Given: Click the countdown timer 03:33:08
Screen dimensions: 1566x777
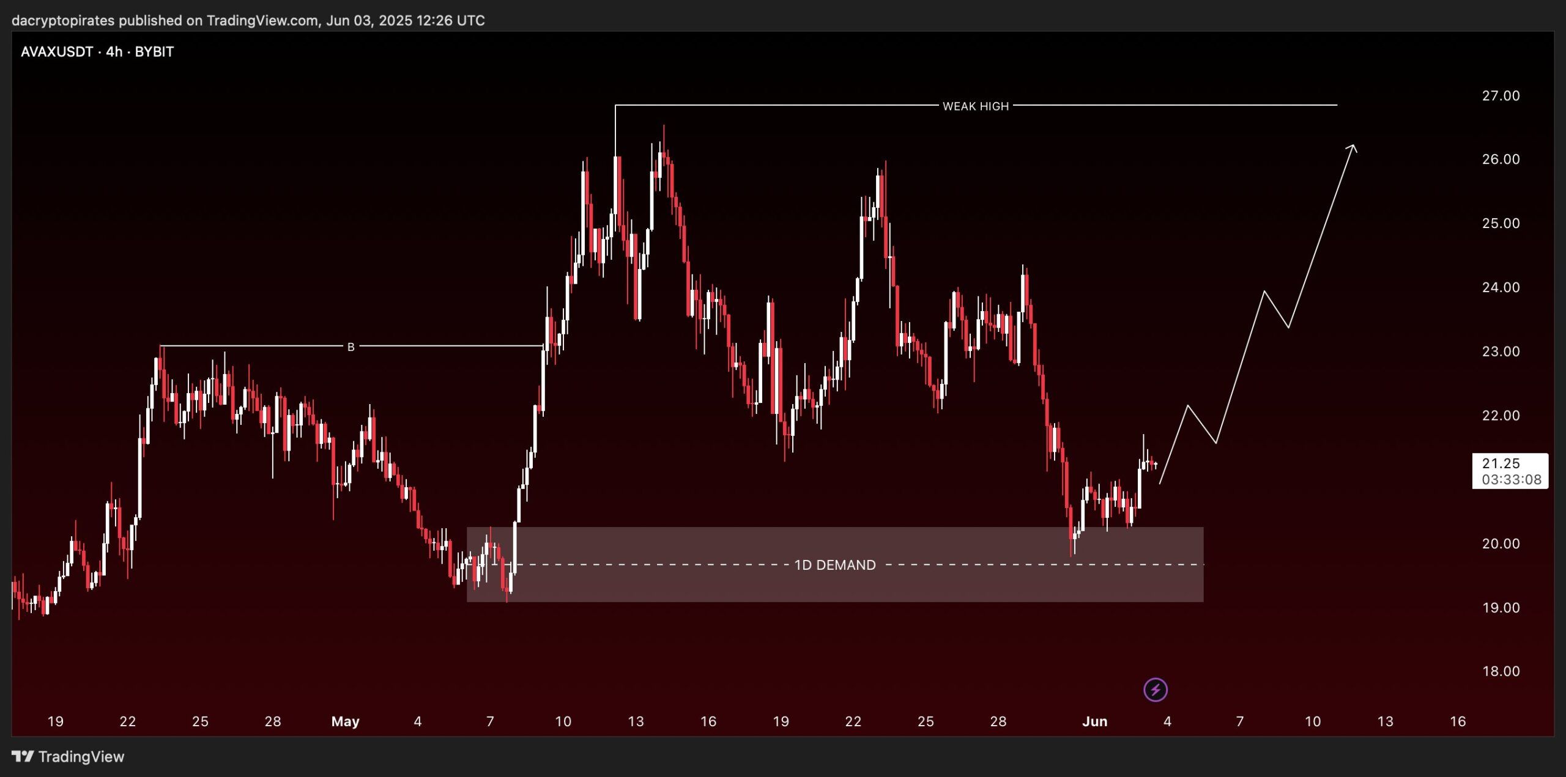Looking at the screenshot, I should (1511, 480).
